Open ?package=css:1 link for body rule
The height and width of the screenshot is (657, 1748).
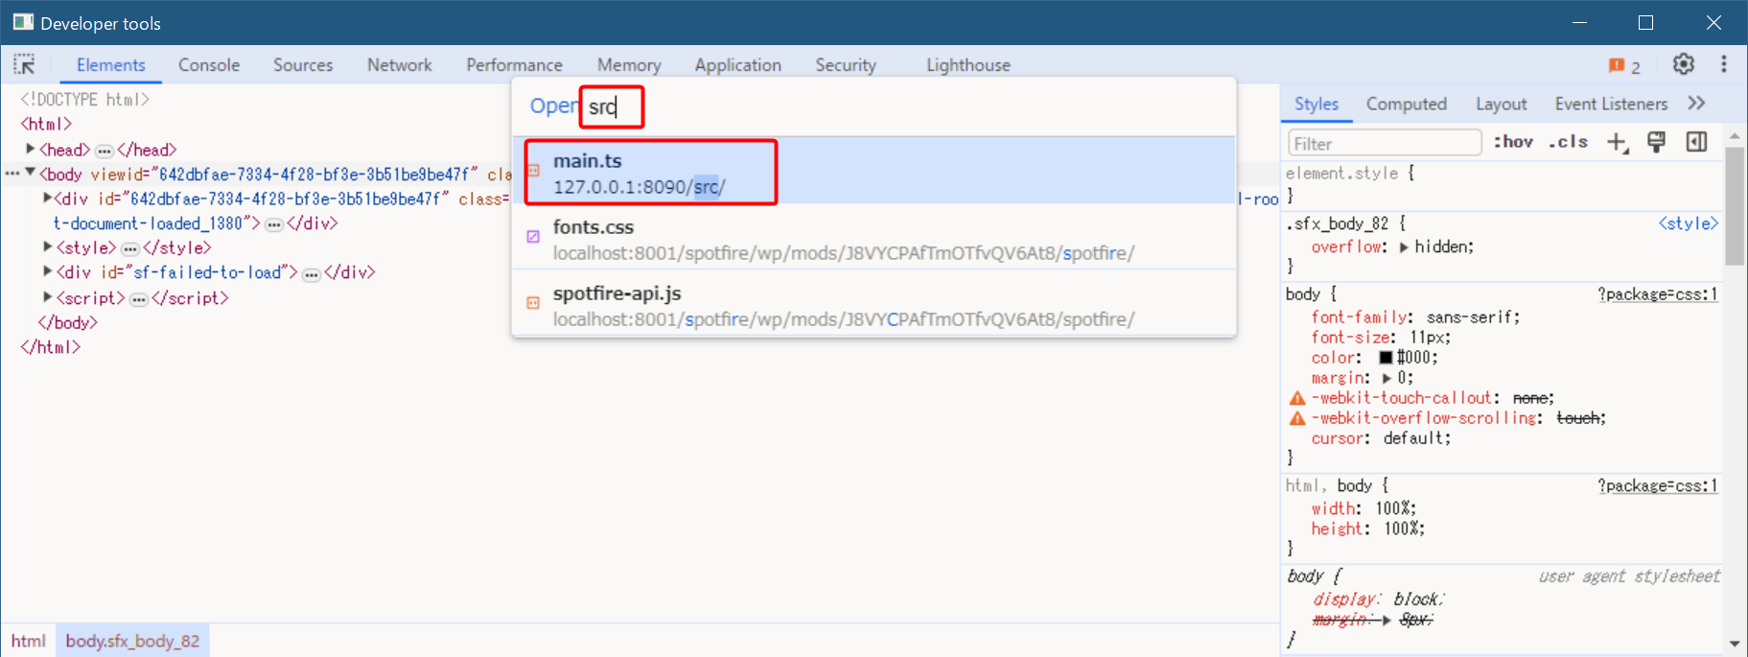coord(1658,294)
